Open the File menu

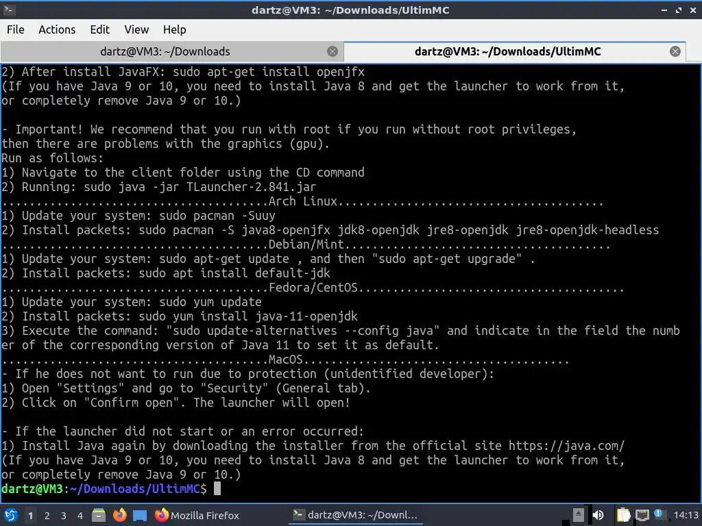point(16,29)
